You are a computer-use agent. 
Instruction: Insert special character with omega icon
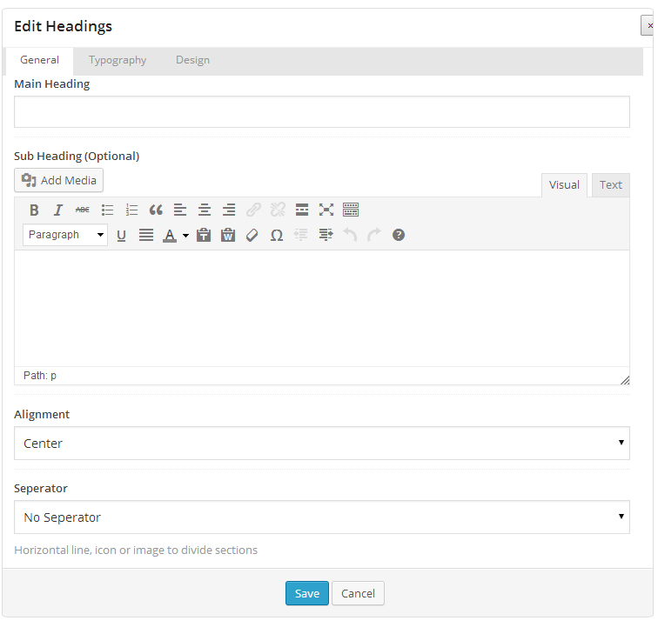(277, 235)
